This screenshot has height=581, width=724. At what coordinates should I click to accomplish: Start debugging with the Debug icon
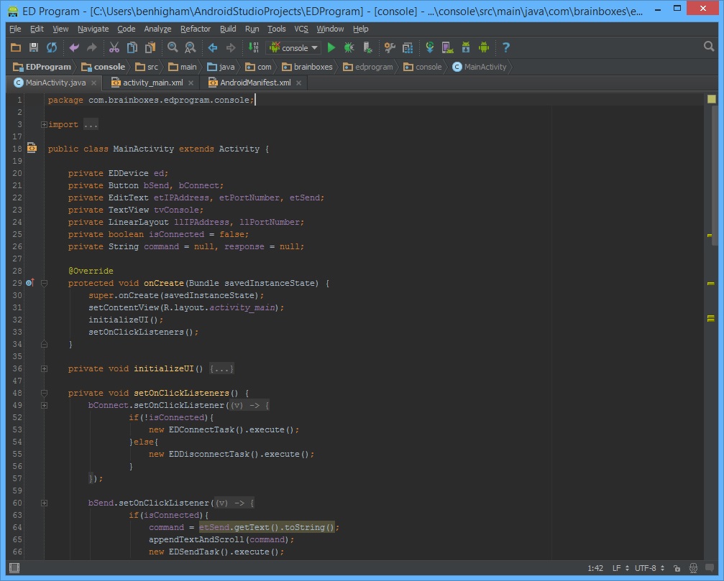(x=348, y=48)
